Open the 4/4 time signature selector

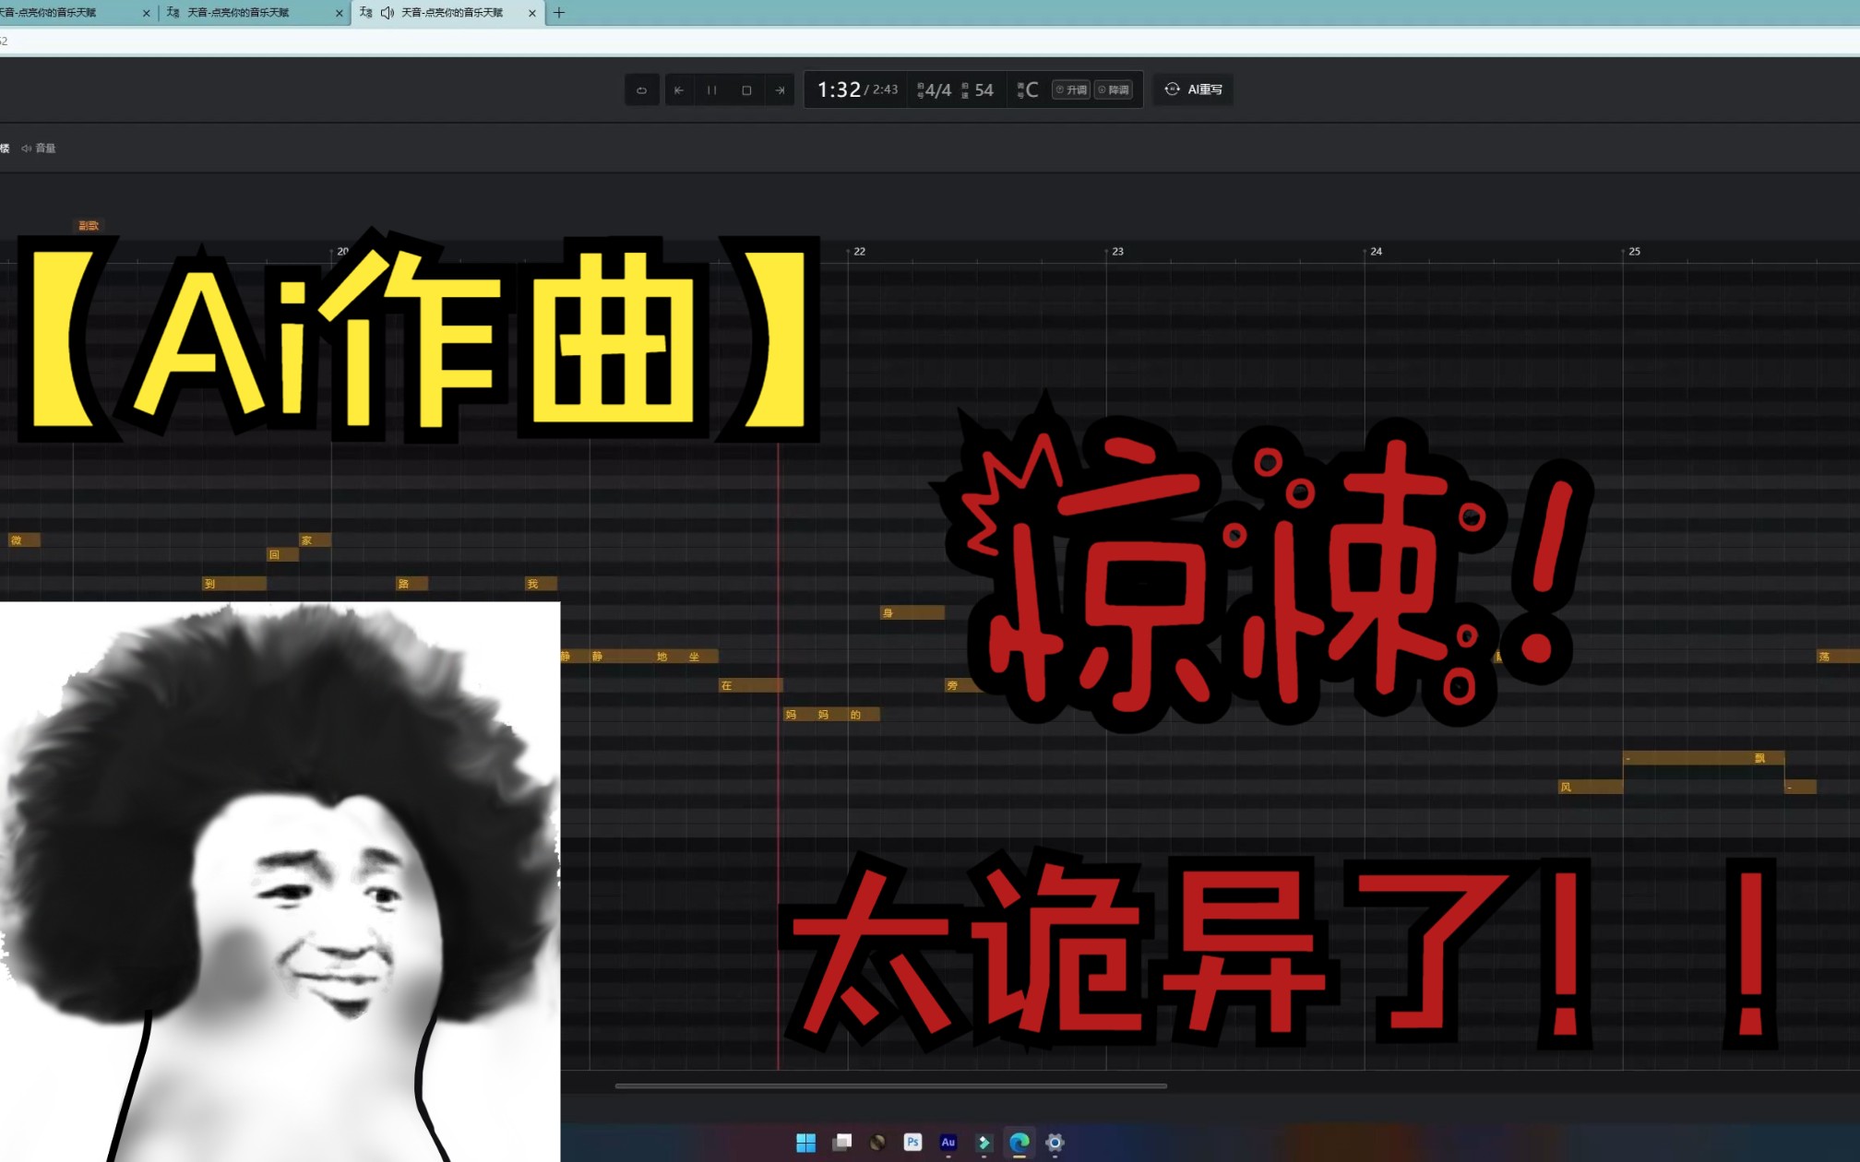936,90
